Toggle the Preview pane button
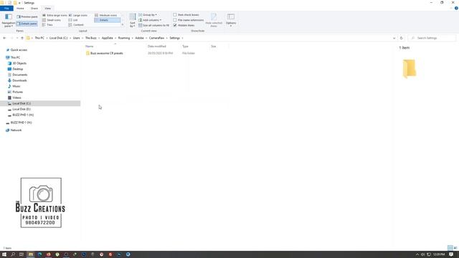This screenshot has height=258, width=459. pos(27,17)
